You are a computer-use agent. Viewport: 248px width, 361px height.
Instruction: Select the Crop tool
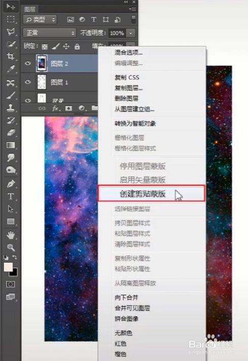11,56
